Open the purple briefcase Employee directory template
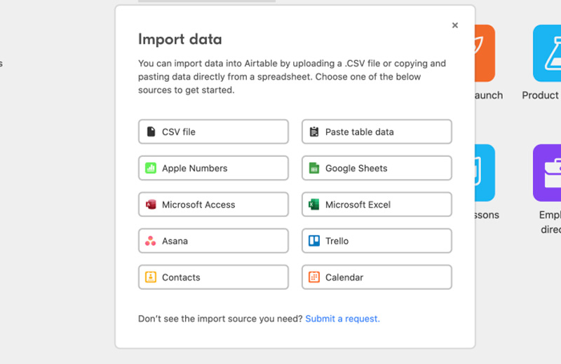Screen dimensions: 561x364 coord(548,173)
